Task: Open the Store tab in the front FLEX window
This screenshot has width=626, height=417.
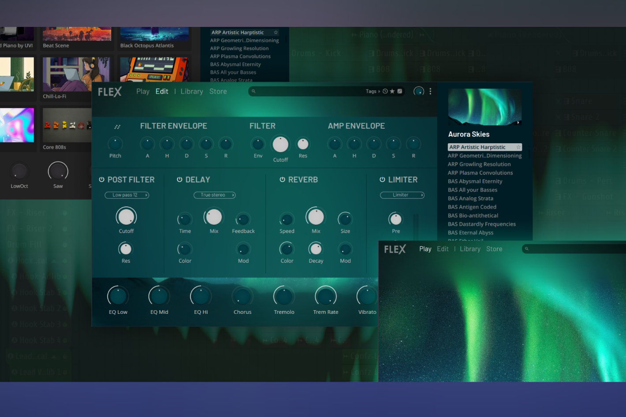Action: pyautogui.click(x=218, y=91)
